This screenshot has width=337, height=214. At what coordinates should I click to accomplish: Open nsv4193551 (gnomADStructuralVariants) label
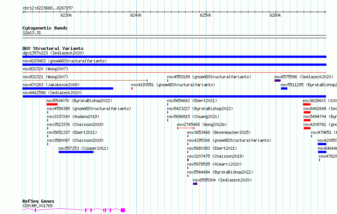pos(173,85)
